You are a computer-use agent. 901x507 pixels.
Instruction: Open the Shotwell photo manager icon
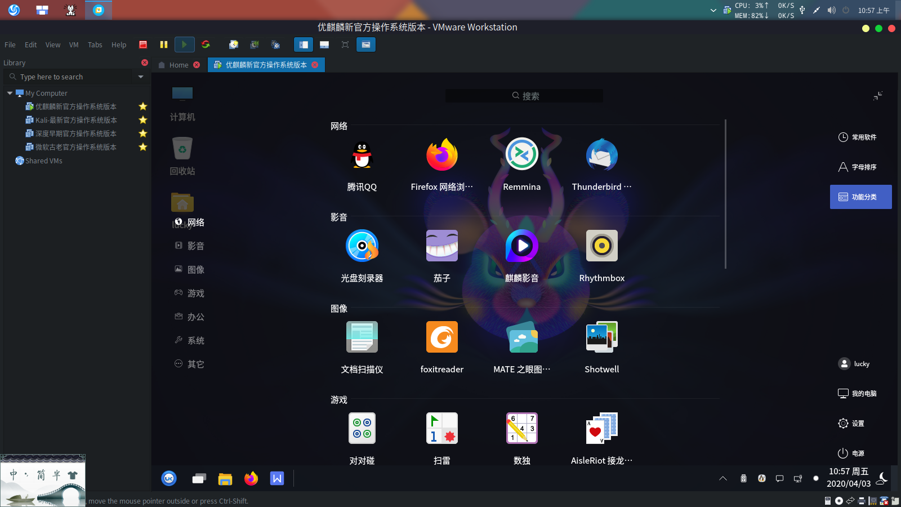point(602,337)
